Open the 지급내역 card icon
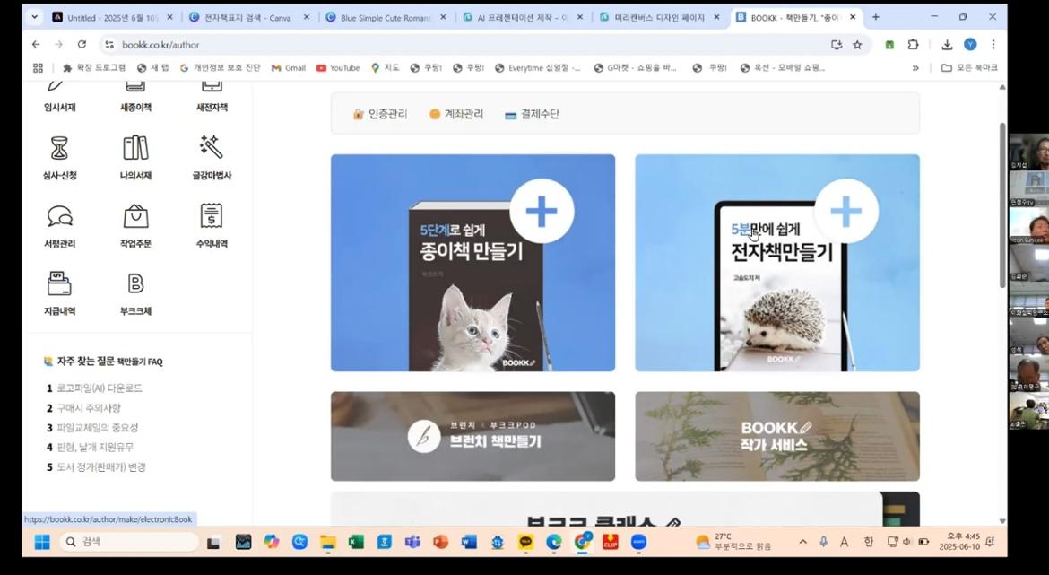The height and width of the screenshot is (575, 1049). click(x=60, y=285)
